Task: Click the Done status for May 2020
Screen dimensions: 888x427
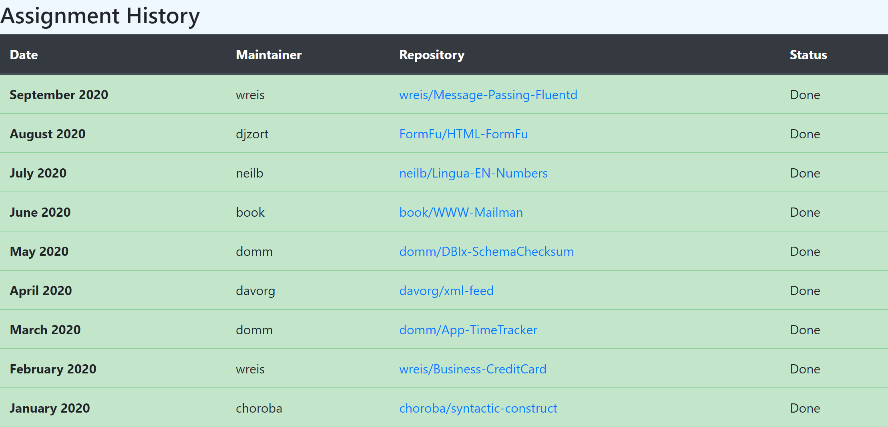Action: click(x=805, y=251)
